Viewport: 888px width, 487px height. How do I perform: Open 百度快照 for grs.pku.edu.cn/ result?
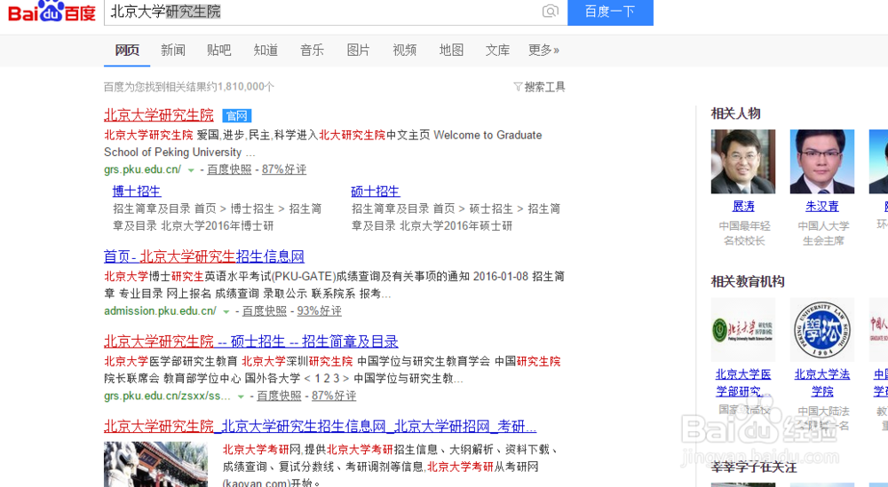229,169
